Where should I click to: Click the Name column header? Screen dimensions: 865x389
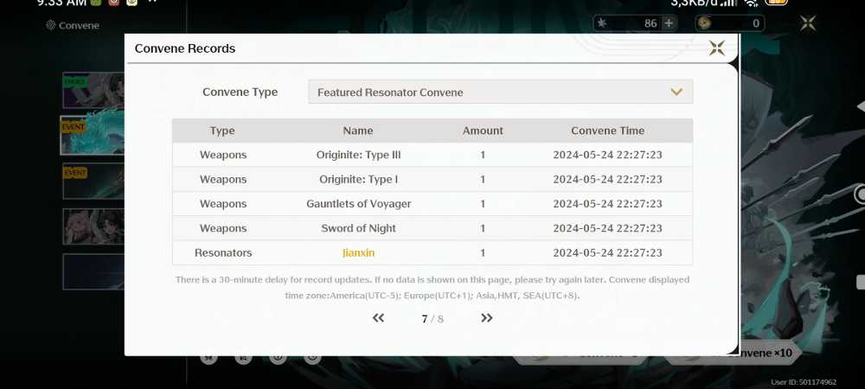point(358,131)
